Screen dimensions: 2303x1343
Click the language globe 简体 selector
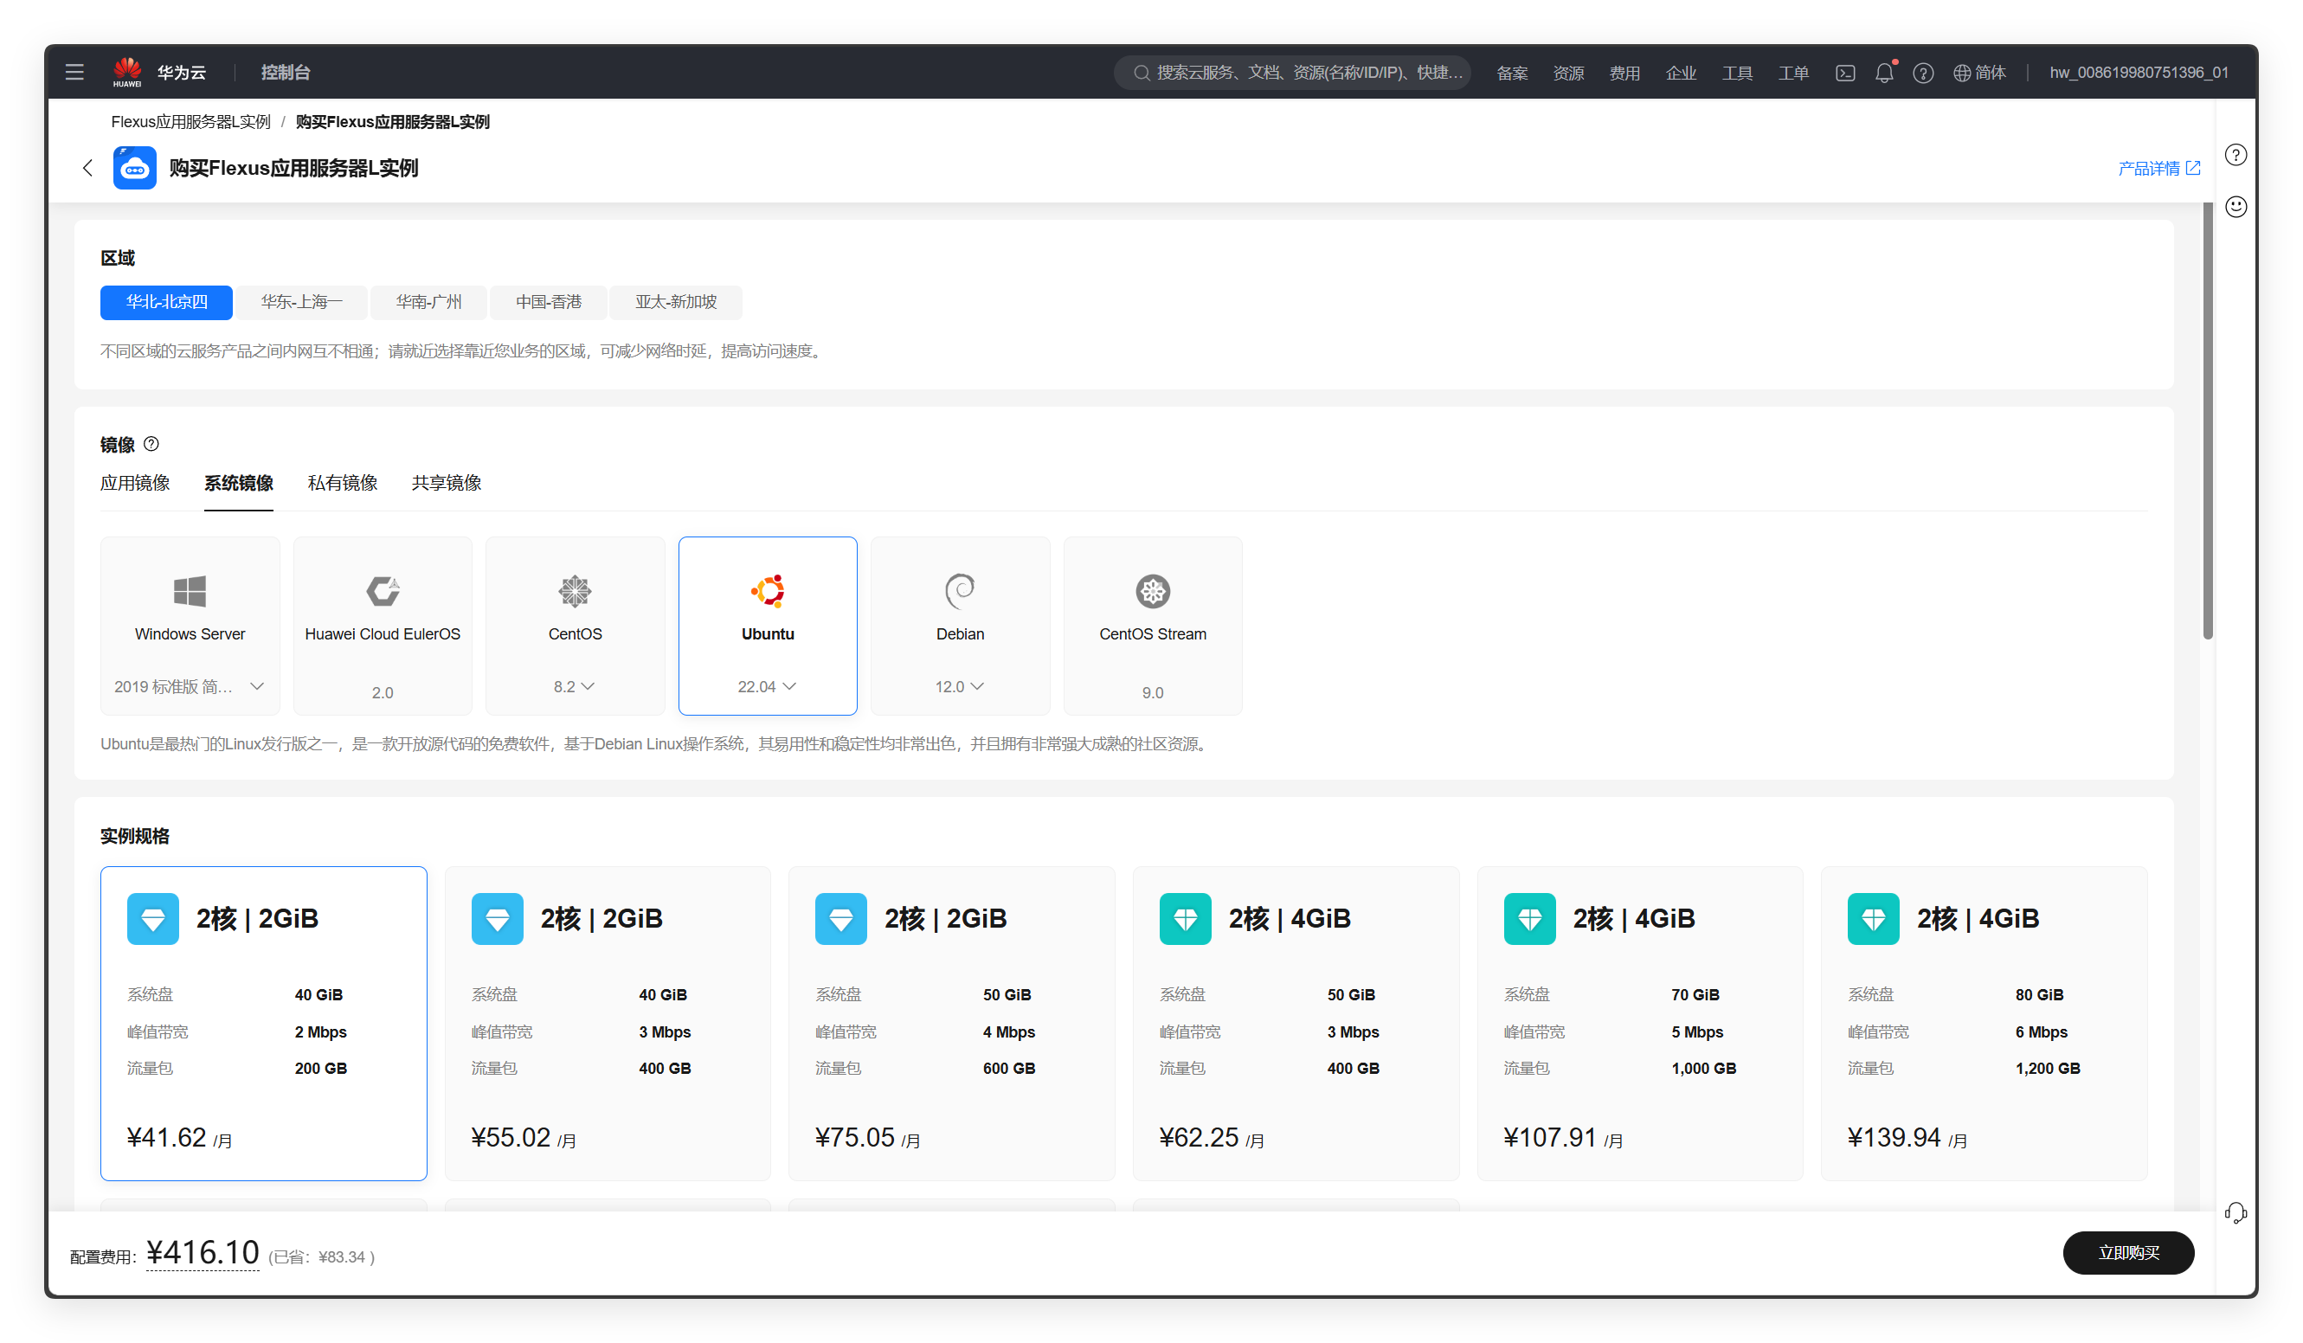tap(1979, 72)
